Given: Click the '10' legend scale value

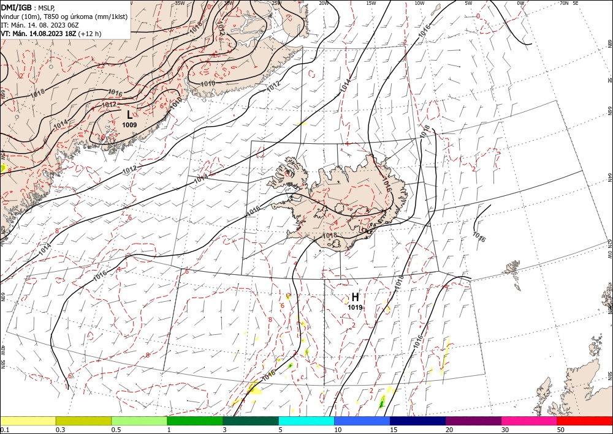Looking at the screenshot, I should point(338,430).
